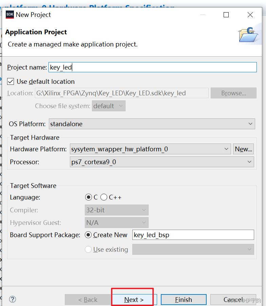The height and width of the screenshot is (306, 266).
Task: Open the OS Platform standalone dropdown
Action: (152, 124)
